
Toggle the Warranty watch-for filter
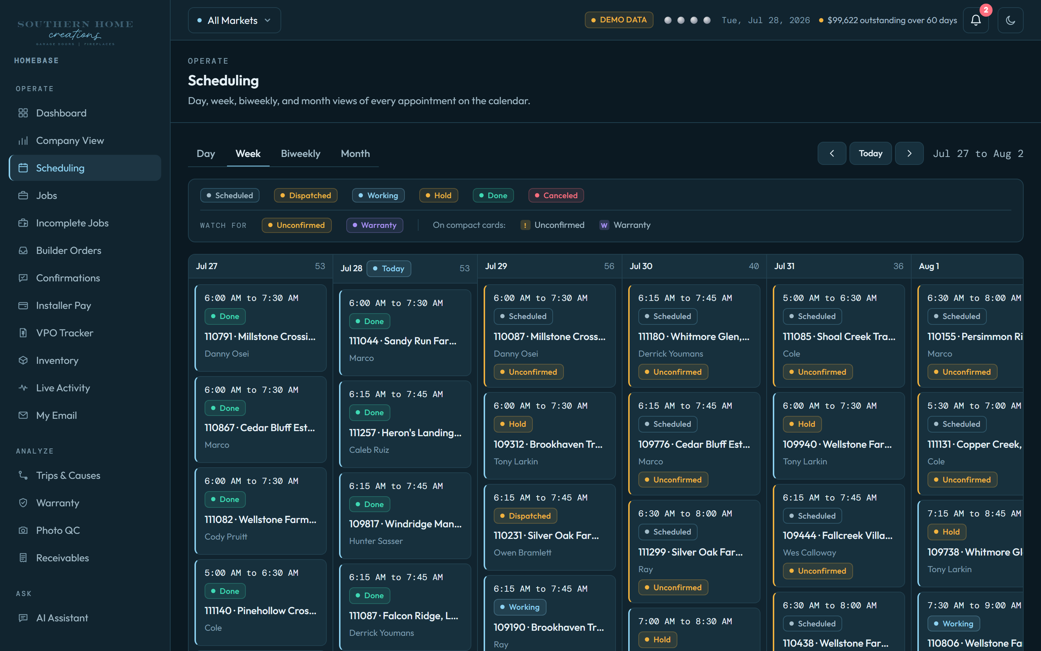tap(375, 225)
